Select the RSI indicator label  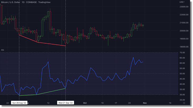3,50
